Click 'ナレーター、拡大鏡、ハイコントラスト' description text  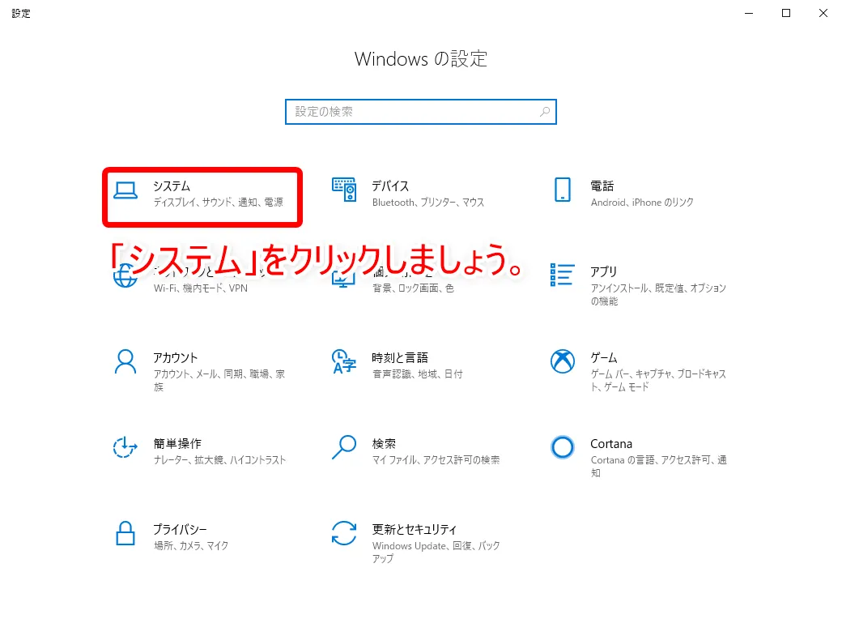[x=219, y=460]
